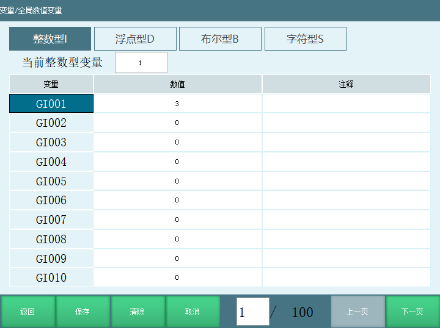Select variable GI005 in the list

coord(51,181)
